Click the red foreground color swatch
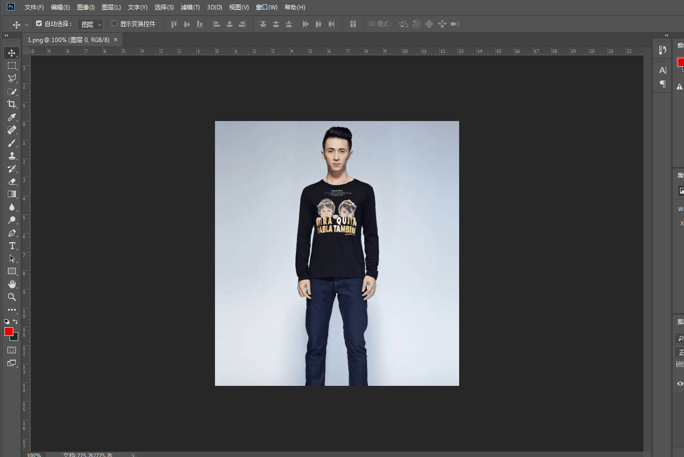This screenshot has width=684, height=457. tap(8, 332)
